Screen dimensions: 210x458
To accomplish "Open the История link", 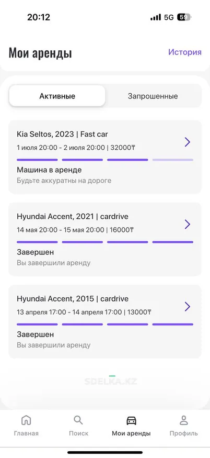I will click(x=184, y=52).
